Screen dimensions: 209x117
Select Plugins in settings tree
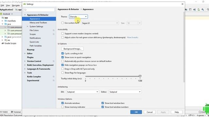pyautogui.click(x=30, y=57)
